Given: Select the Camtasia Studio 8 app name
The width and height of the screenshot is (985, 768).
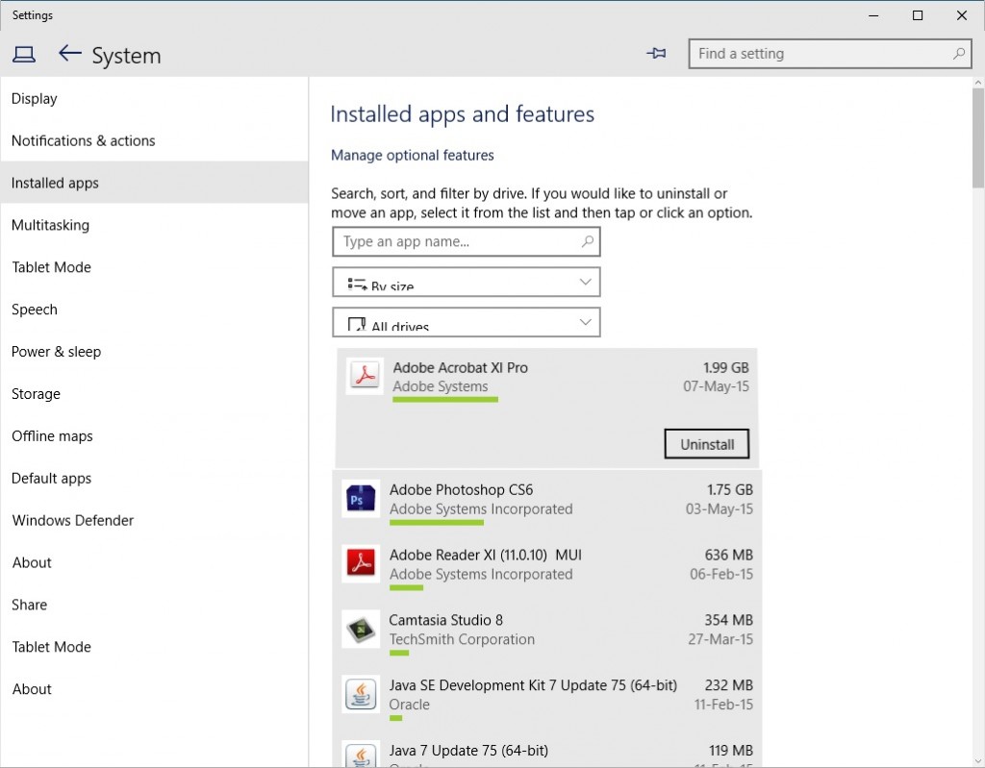Looking at the screenshot, I should (446, 620).
